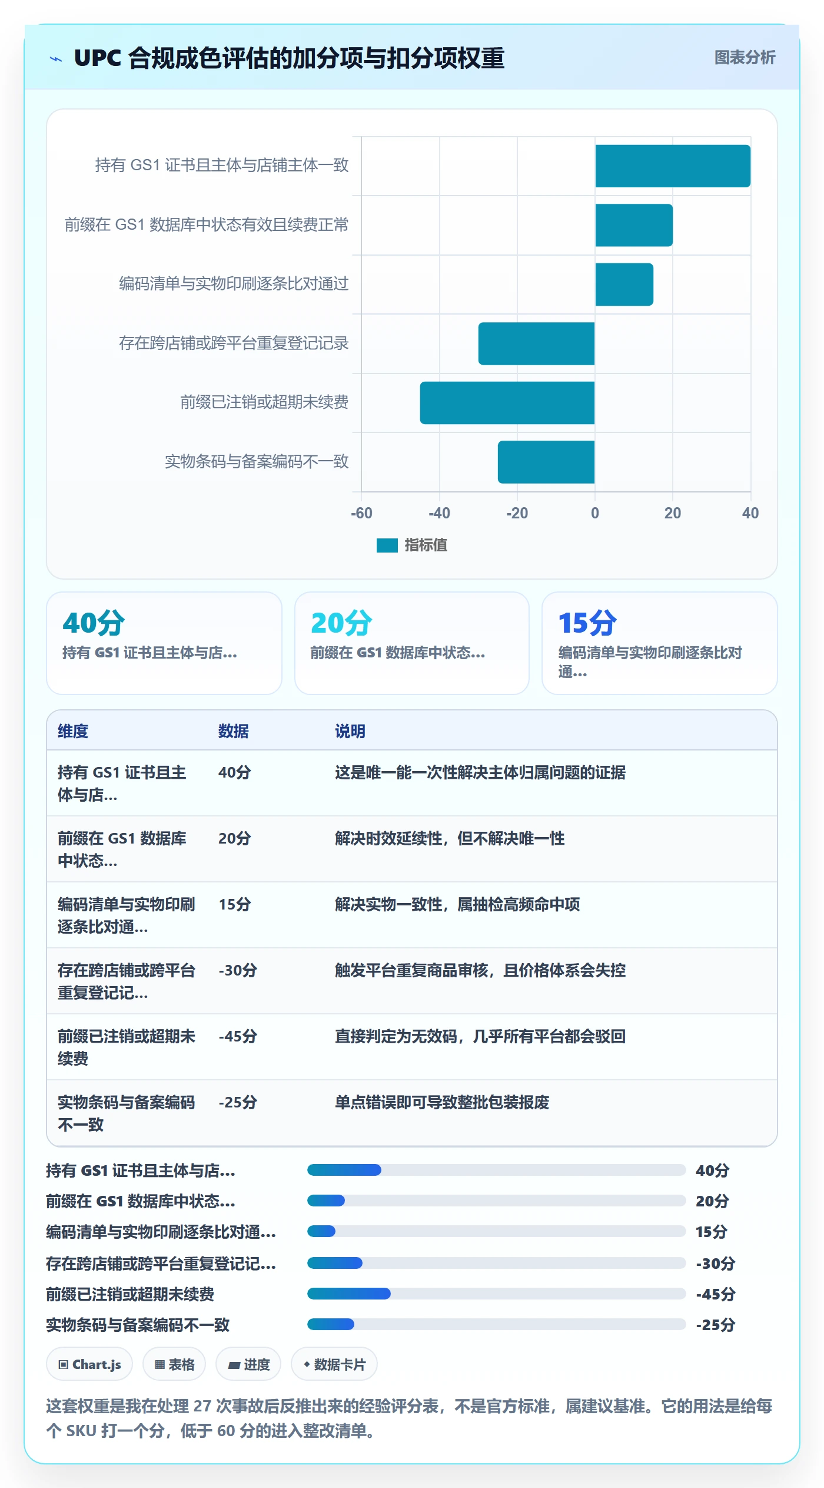Click the -45分 progress bar for 前缀已注销或超期未续费
824x1488 pixels.
pyautogui.click(x=496, y=1294)
